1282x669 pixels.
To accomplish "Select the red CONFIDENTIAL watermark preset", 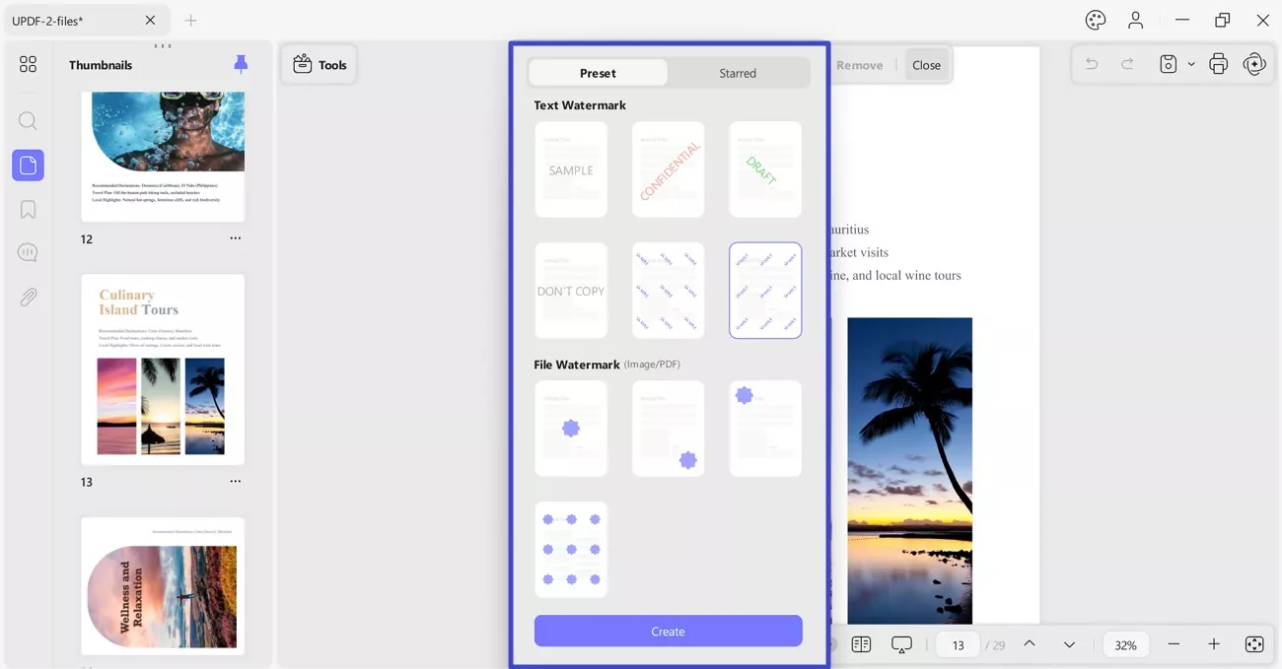I will (668, 169).
